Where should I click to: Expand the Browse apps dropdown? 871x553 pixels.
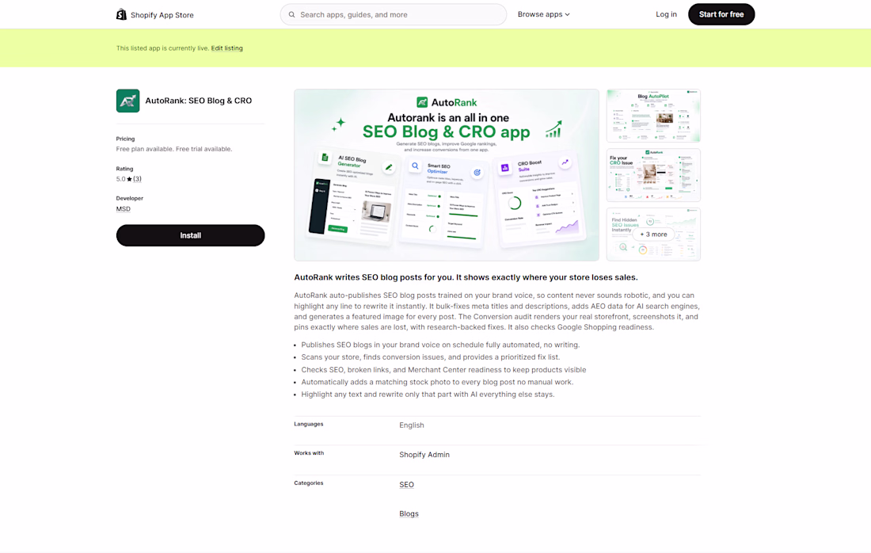[x=543, y=14]
